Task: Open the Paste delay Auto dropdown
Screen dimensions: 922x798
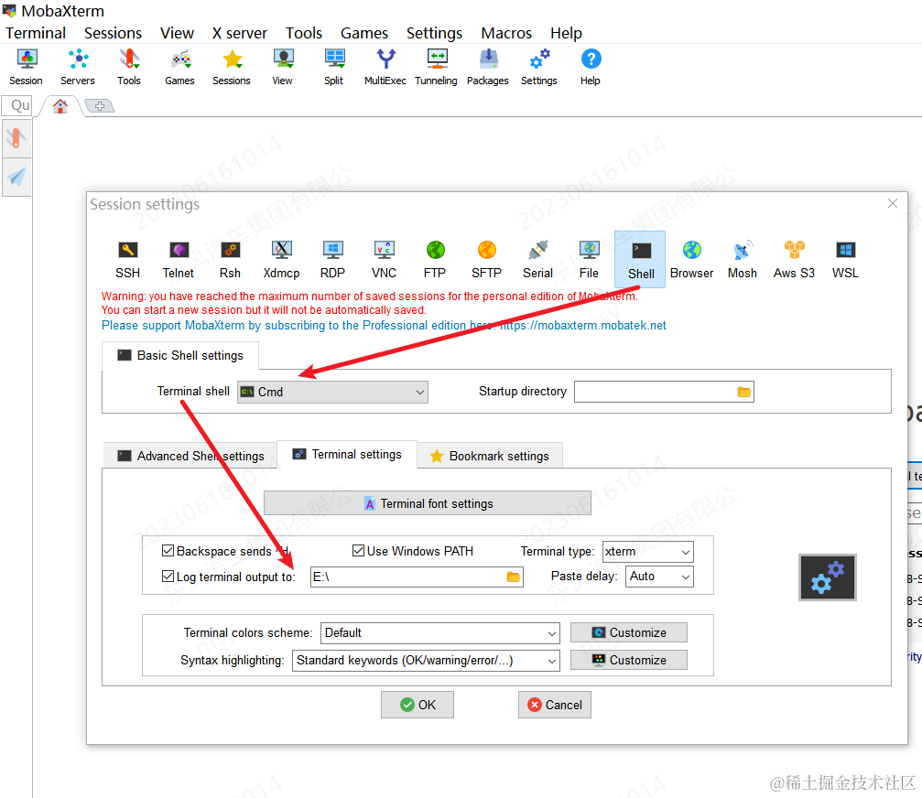Action: (659, 577)
